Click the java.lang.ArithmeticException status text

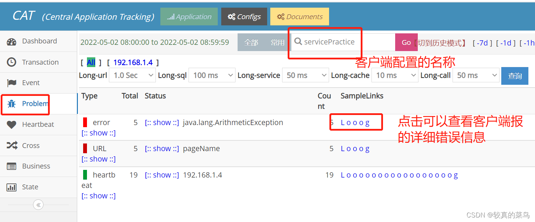(x=233, y=123)
